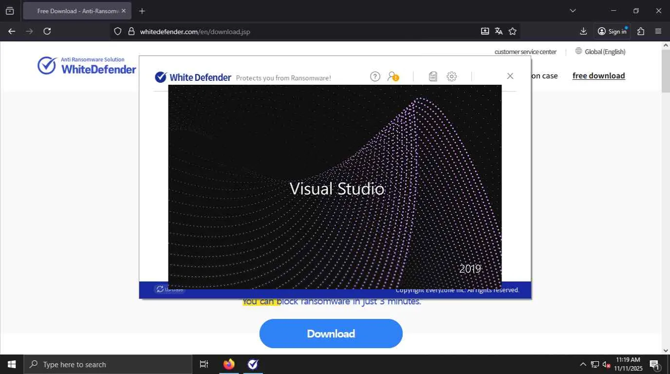
Task: Click the address bar URL field
Action: (x=307, y=32)
